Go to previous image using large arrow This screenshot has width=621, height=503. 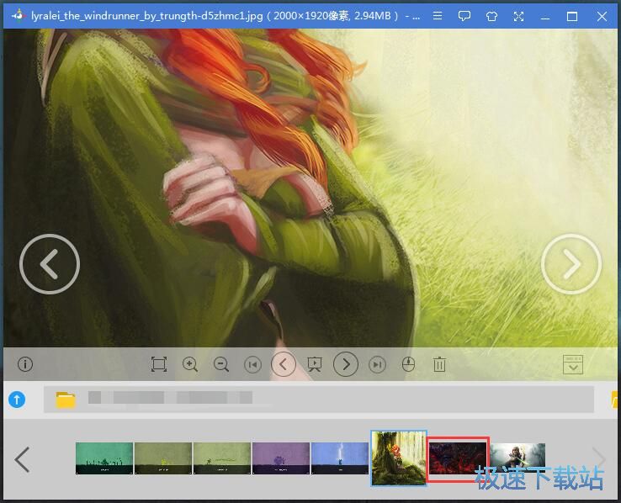(50, 264)
